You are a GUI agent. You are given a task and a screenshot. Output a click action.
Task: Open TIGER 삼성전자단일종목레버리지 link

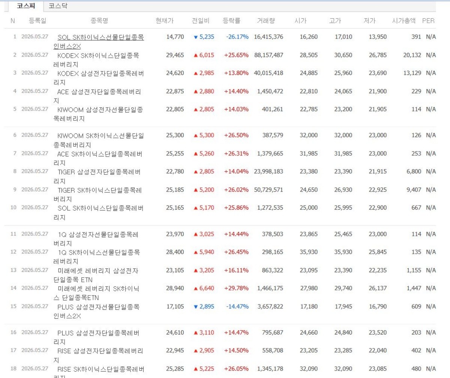point(97,176)
